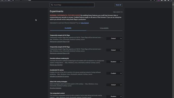Viewport: 174px width, 98px height.
Task: Click the 'Tint composited content' title
Action: (57, 93)
